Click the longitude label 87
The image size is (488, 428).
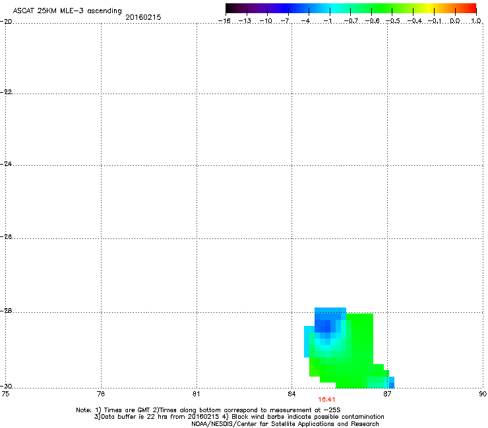pos(387,394)
